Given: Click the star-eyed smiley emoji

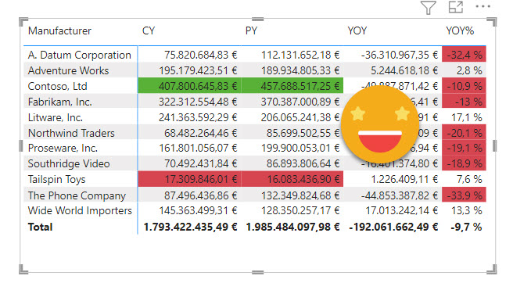Looking at the screenshot, I should point(380,124).
